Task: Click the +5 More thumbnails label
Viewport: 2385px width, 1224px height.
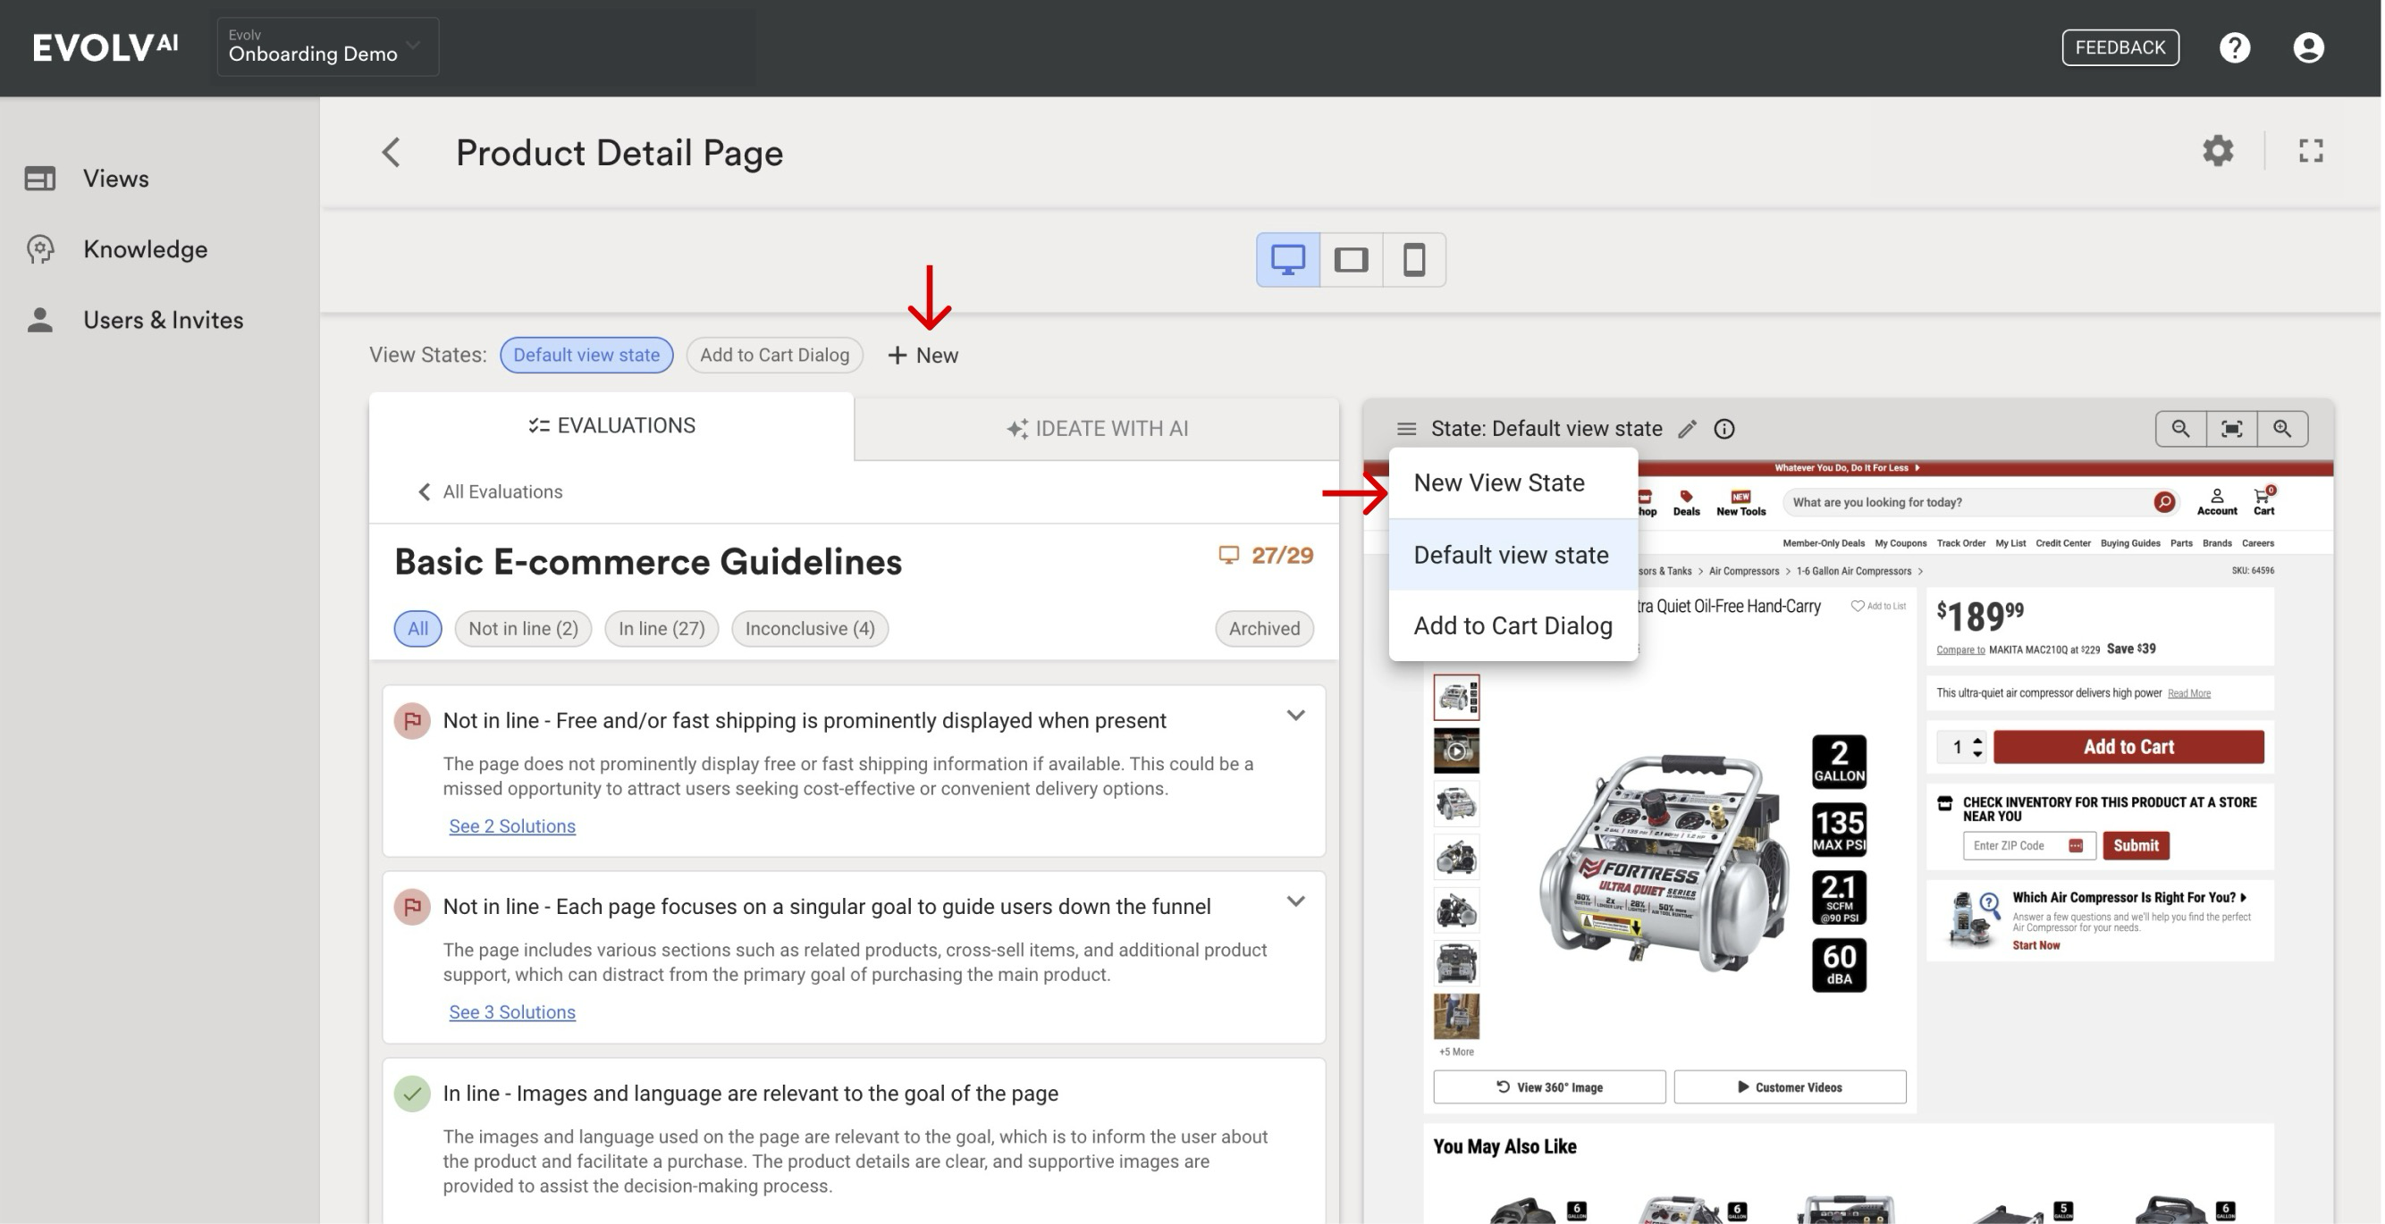Action: [x=1456, y=1052]
